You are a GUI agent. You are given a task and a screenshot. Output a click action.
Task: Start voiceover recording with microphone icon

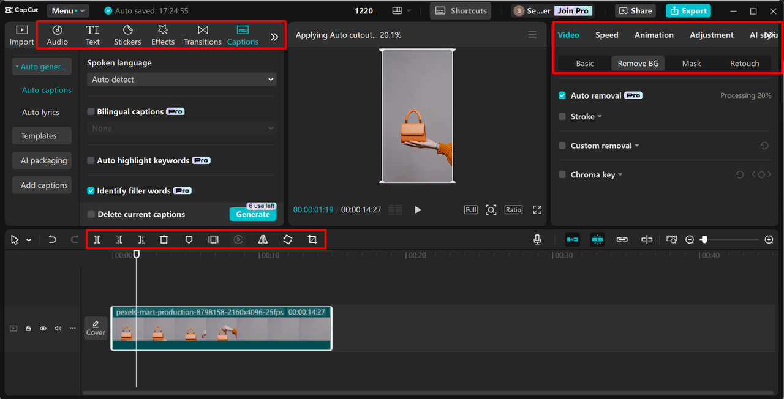pos(537,240)
